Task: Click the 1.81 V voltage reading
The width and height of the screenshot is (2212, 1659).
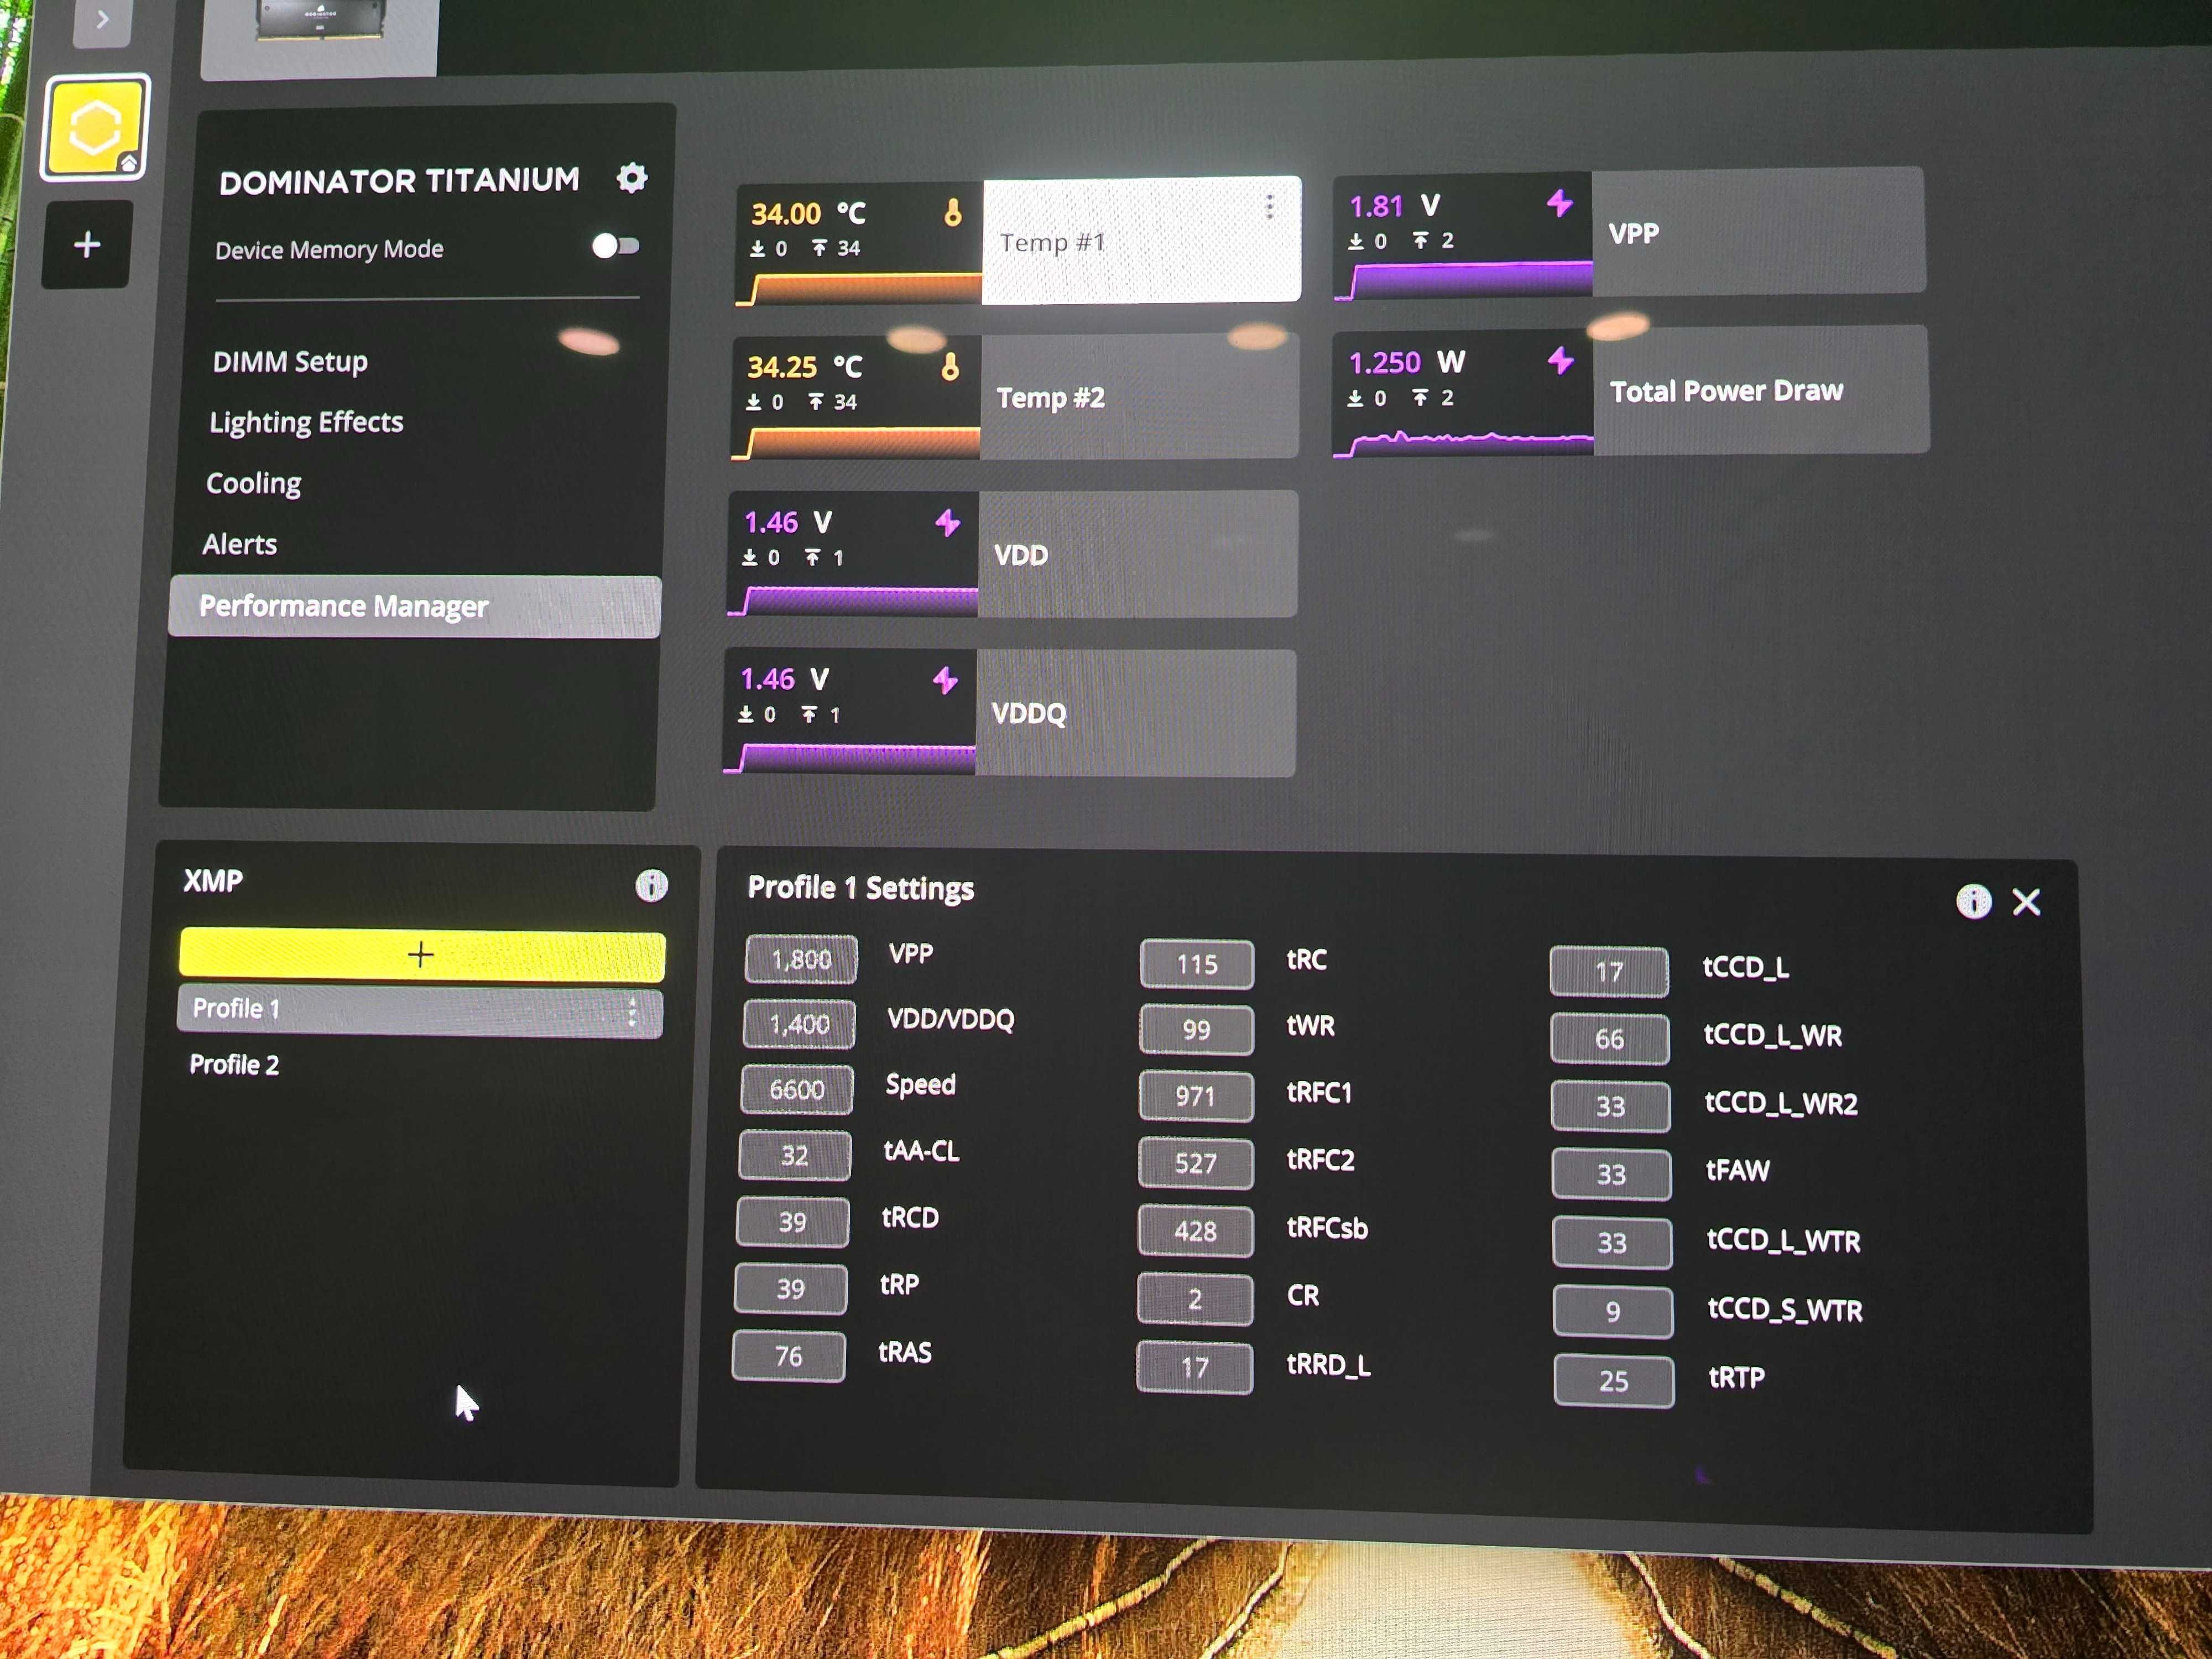Action: [1395, 206]
